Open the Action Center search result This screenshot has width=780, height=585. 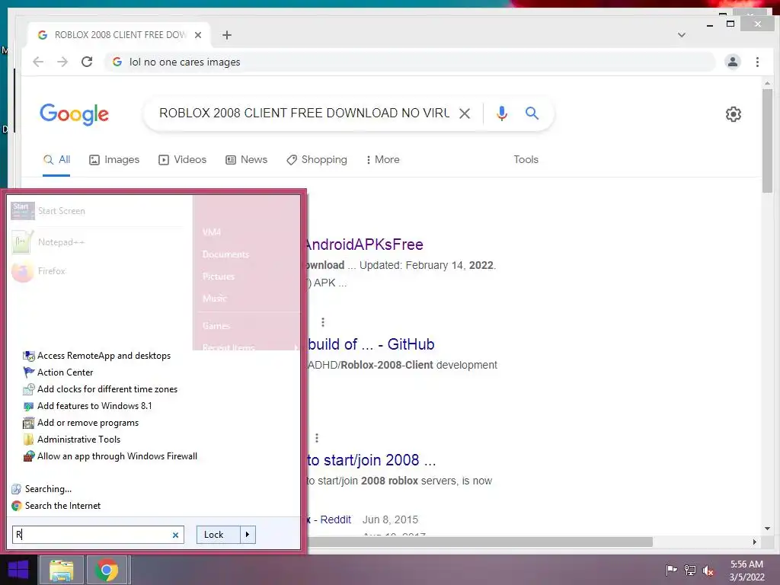pos(58,372)
